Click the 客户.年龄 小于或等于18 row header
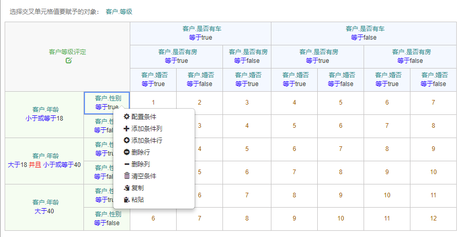Viewport: 464px width, 237px height. 45,114
